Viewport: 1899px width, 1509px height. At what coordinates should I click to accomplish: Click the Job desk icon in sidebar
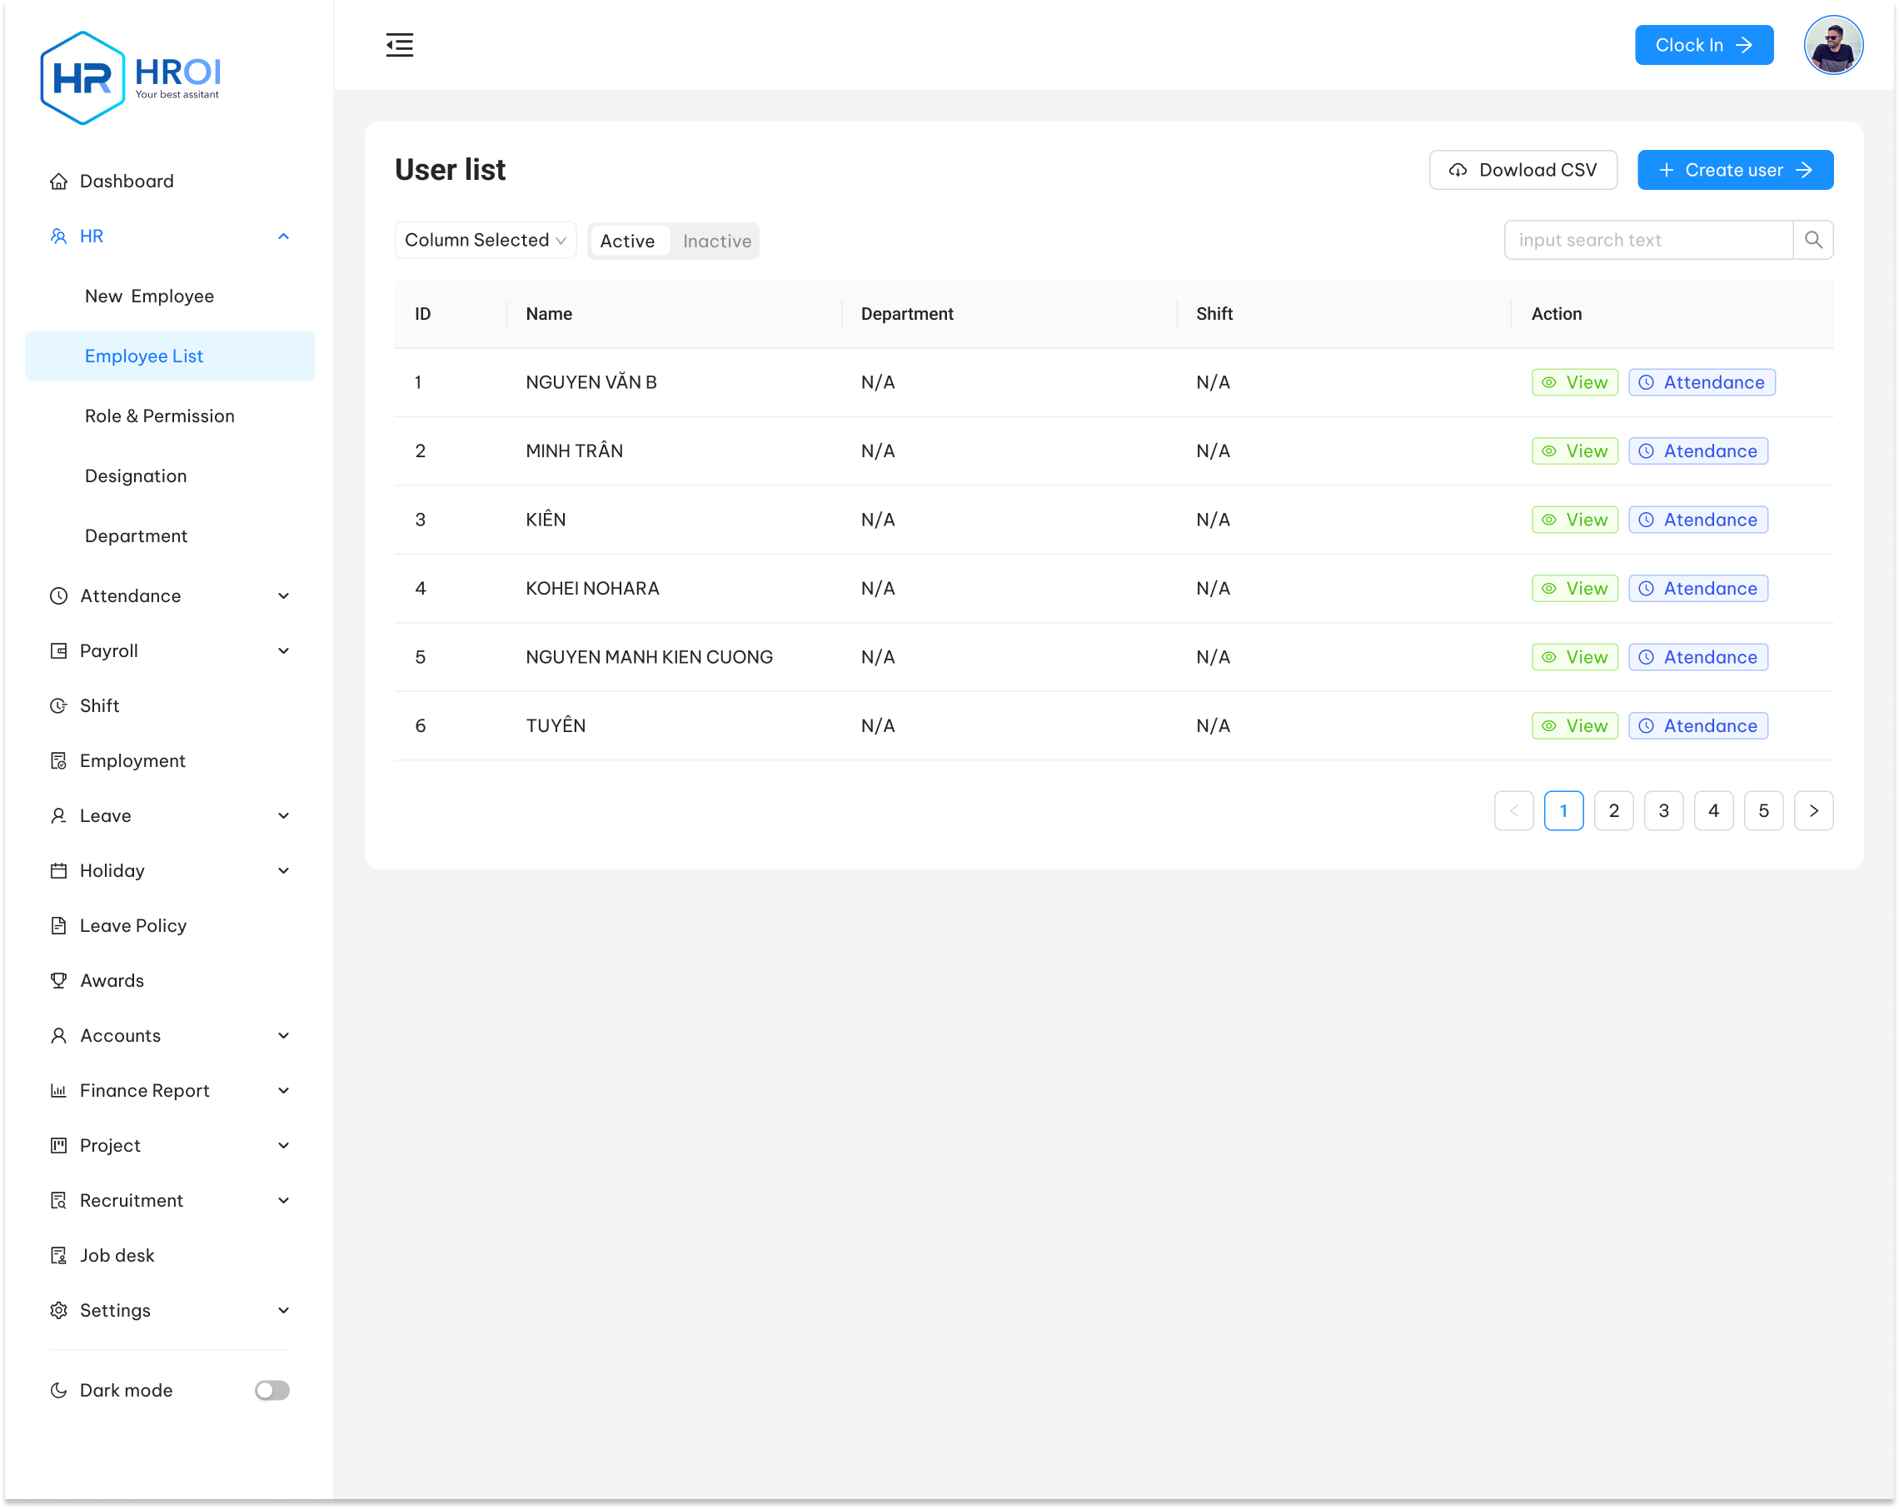point(58,1255)
